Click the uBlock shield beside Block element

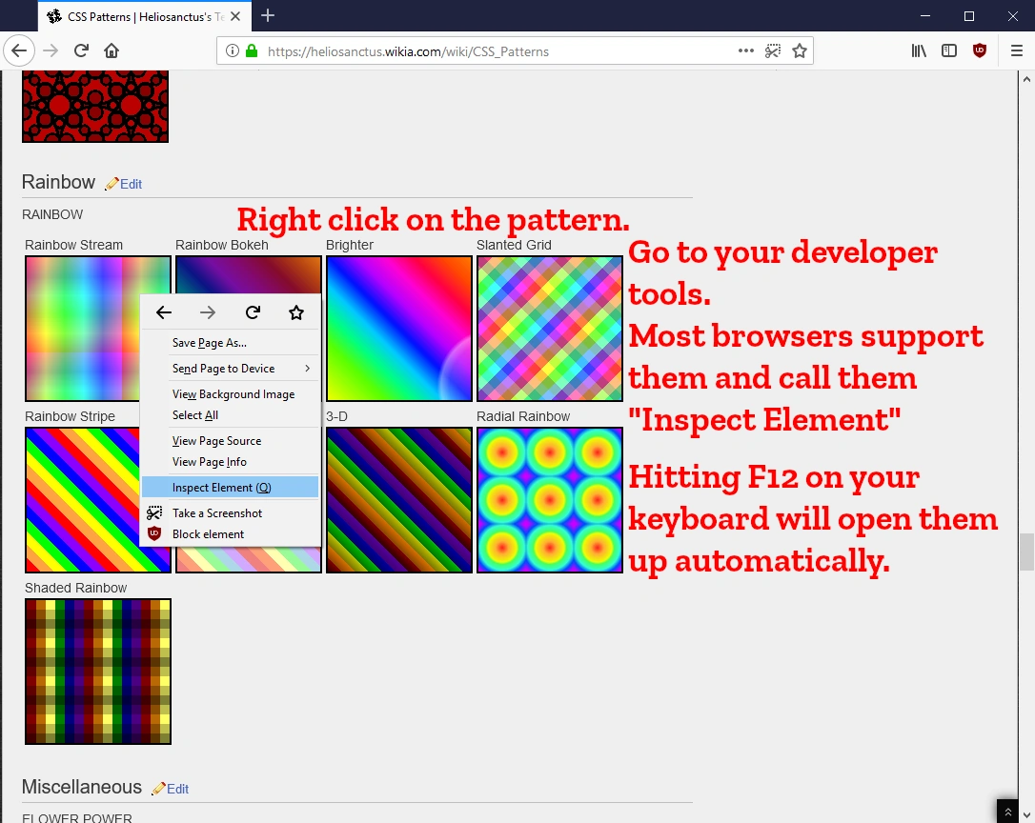point(154,534)
